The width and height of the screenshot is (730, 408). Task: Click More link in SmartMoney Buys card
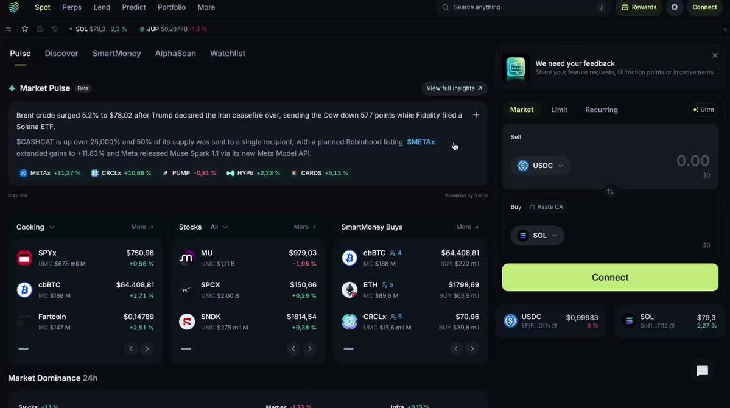point(468,227)
